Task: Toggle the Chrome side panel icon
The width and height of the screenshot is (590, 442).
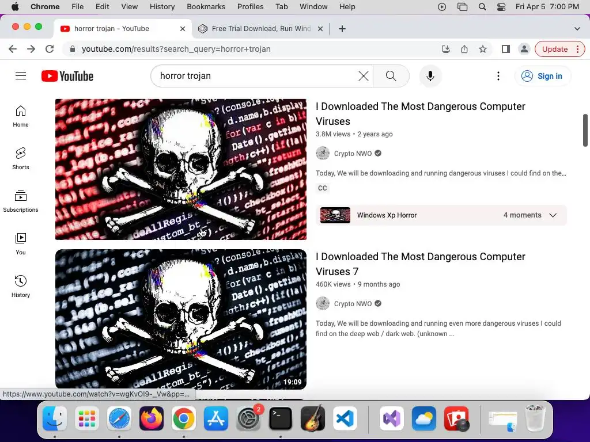Action: (506, 49)
